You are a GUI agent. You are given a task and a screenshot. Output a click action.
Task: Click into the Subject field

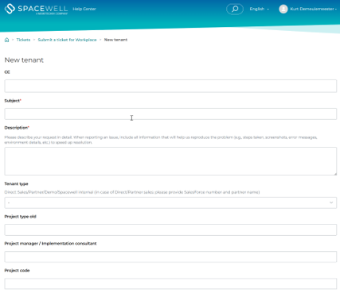(170, 114)
